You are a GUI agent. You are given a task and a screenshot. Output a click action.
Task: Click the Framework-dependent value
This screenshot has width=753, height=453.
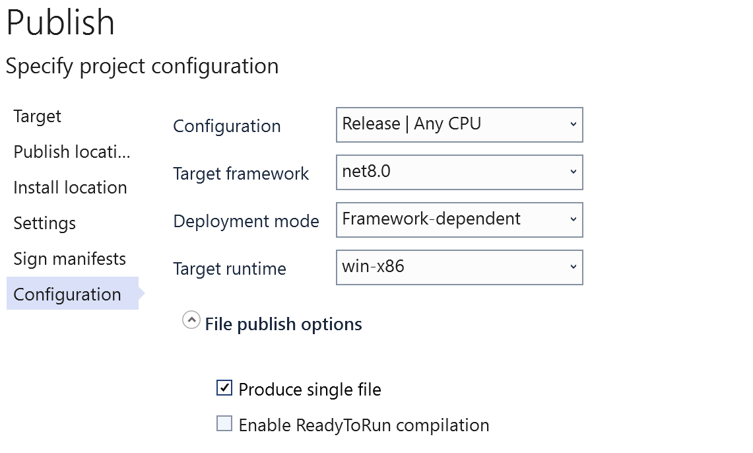(x=432, y=219)
